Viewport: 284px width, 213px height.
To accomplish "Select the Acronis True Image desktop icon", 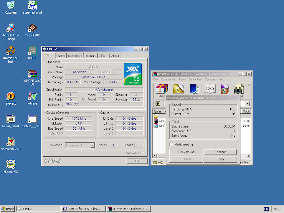I will [x=11, y=32].
